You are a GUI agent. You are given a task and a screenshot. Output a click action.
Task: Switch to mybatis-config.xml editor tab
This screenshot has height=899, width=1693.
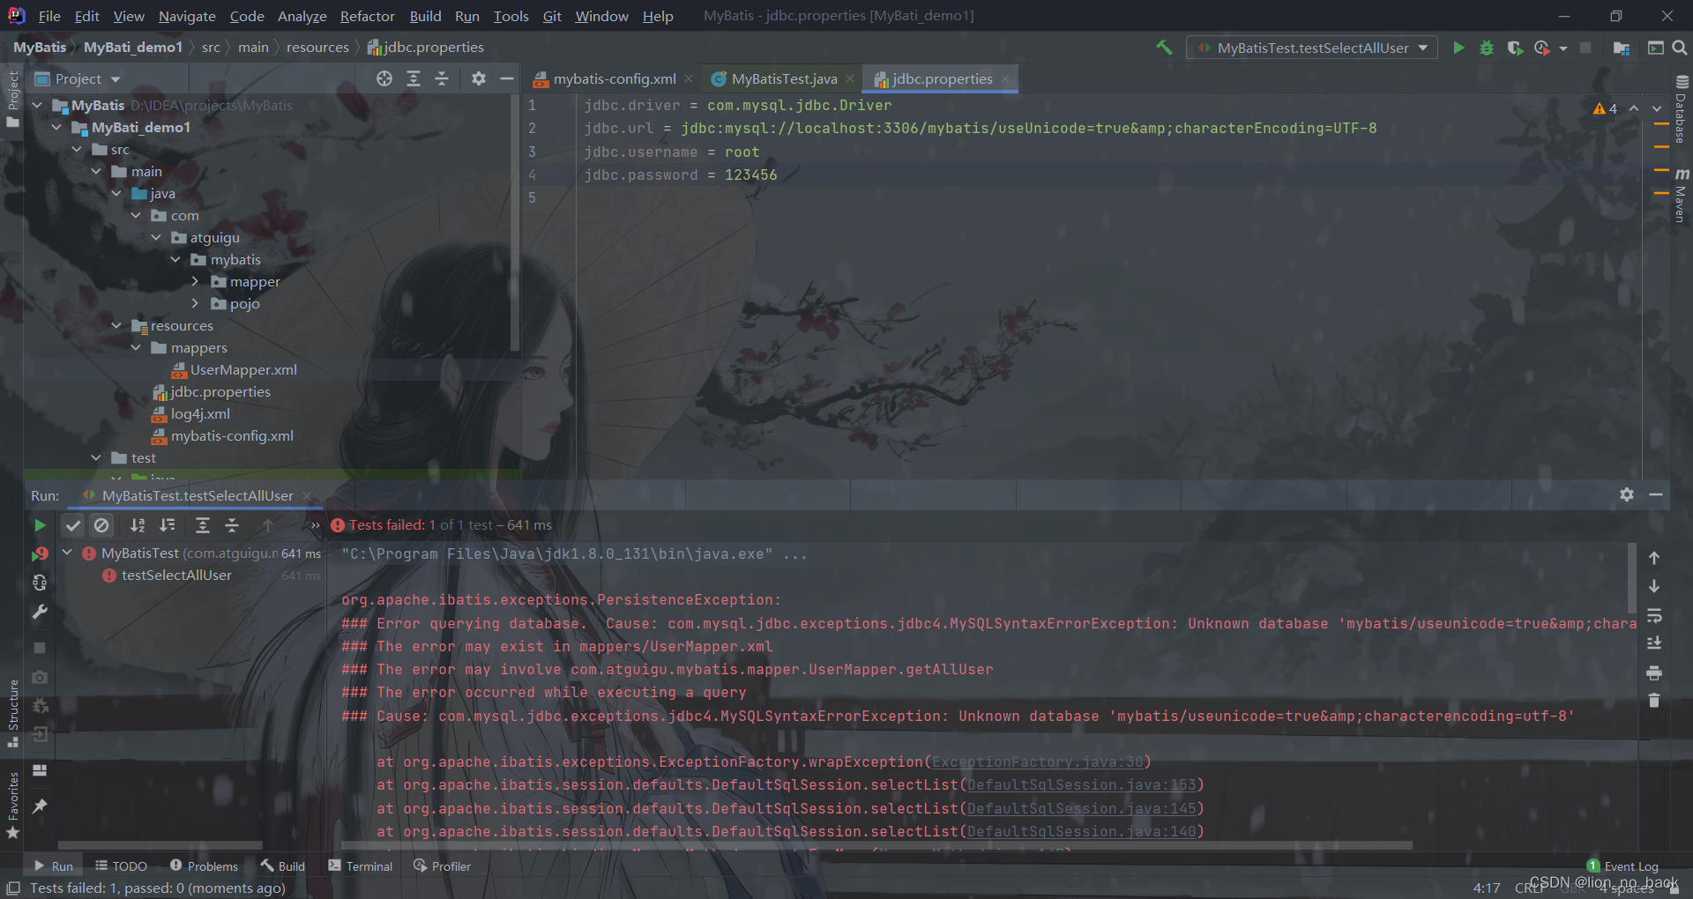point(614,78)
